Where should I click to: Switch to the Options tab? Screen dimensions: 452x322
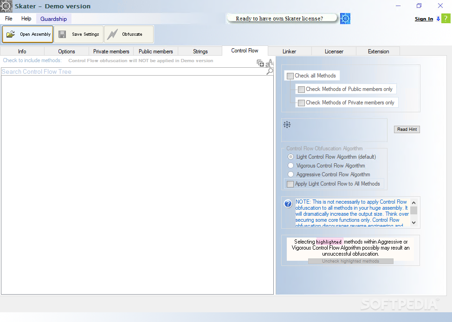coord(66,52)
